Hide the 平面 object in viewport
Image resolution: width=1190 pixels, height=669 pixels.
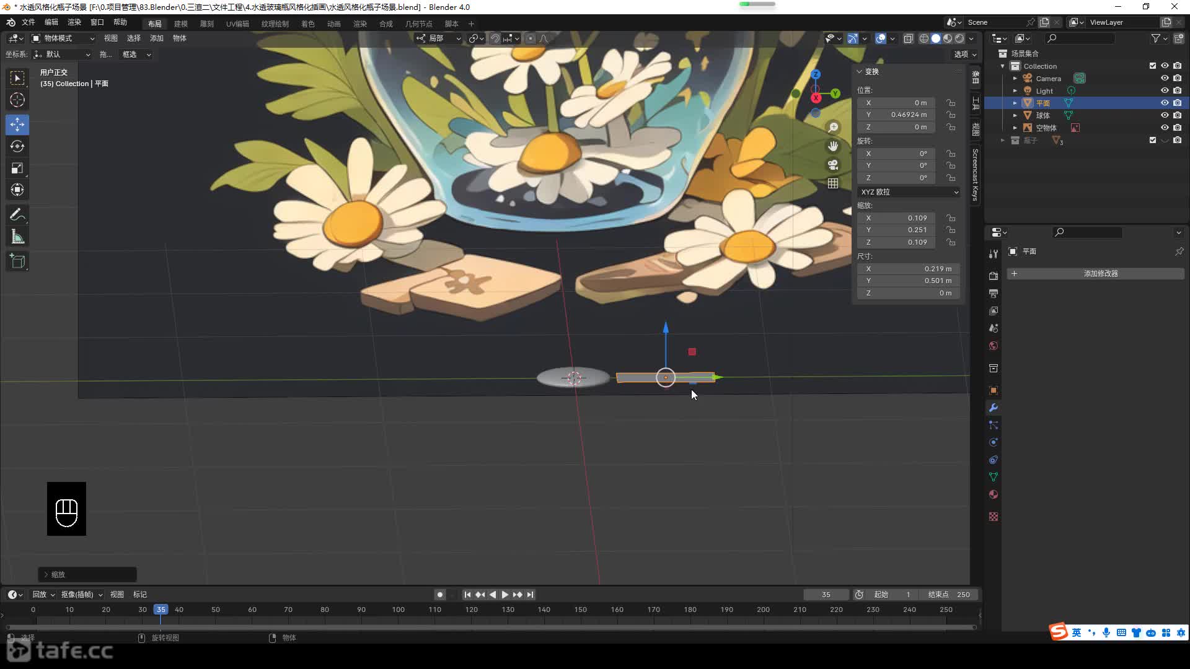(1165, 103)
